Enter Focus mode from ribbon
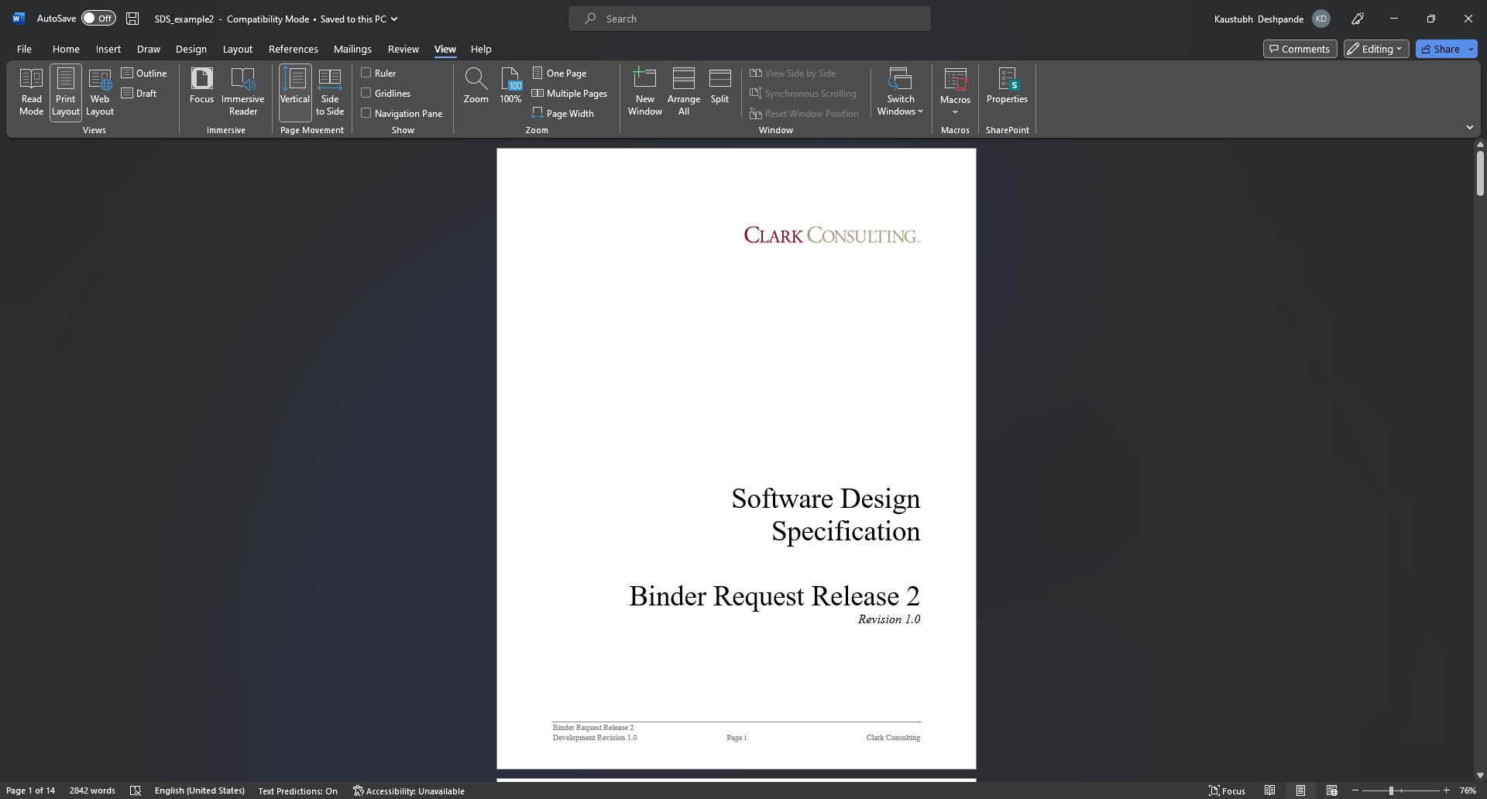 pos(201,86)
